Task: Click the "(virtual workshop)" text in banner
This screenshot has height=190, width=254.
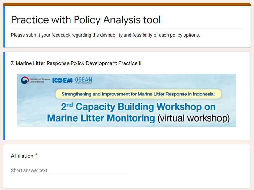Action: coord(193,118)
